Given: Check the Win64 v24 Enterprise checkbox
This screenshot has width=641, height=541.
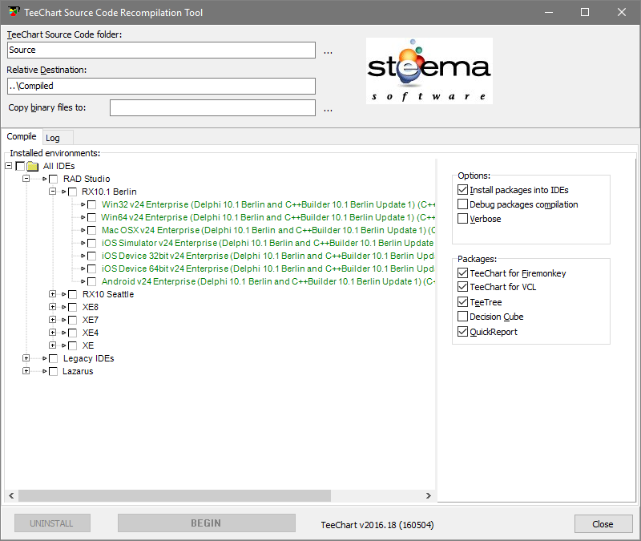Looking at the screenshot, I should pyautogui.click(x=91, y=217).
